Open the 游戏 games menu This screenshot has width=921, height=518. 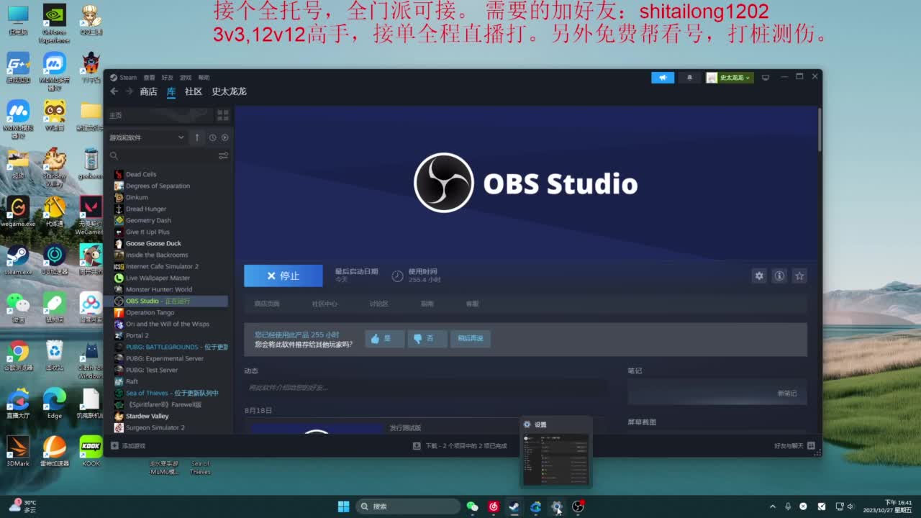186,78
